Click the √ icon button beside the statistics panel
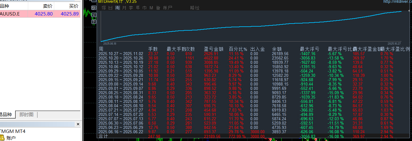The image size is (412, 141). click(x=94, y=15)
